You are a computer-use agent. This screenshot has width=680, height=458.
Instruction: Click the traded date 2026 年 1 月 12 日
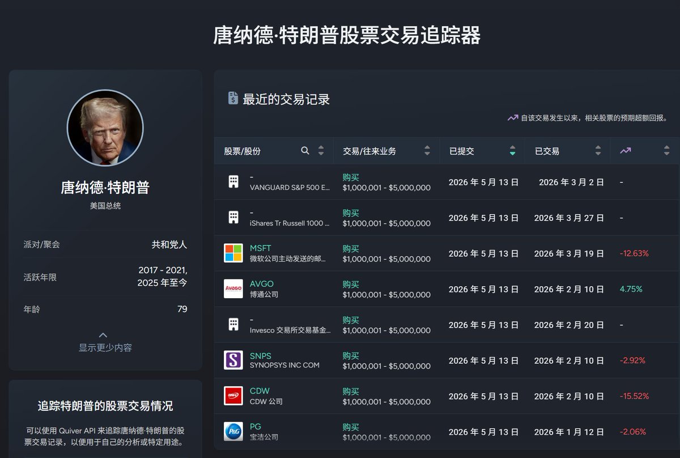coord(569,432)
